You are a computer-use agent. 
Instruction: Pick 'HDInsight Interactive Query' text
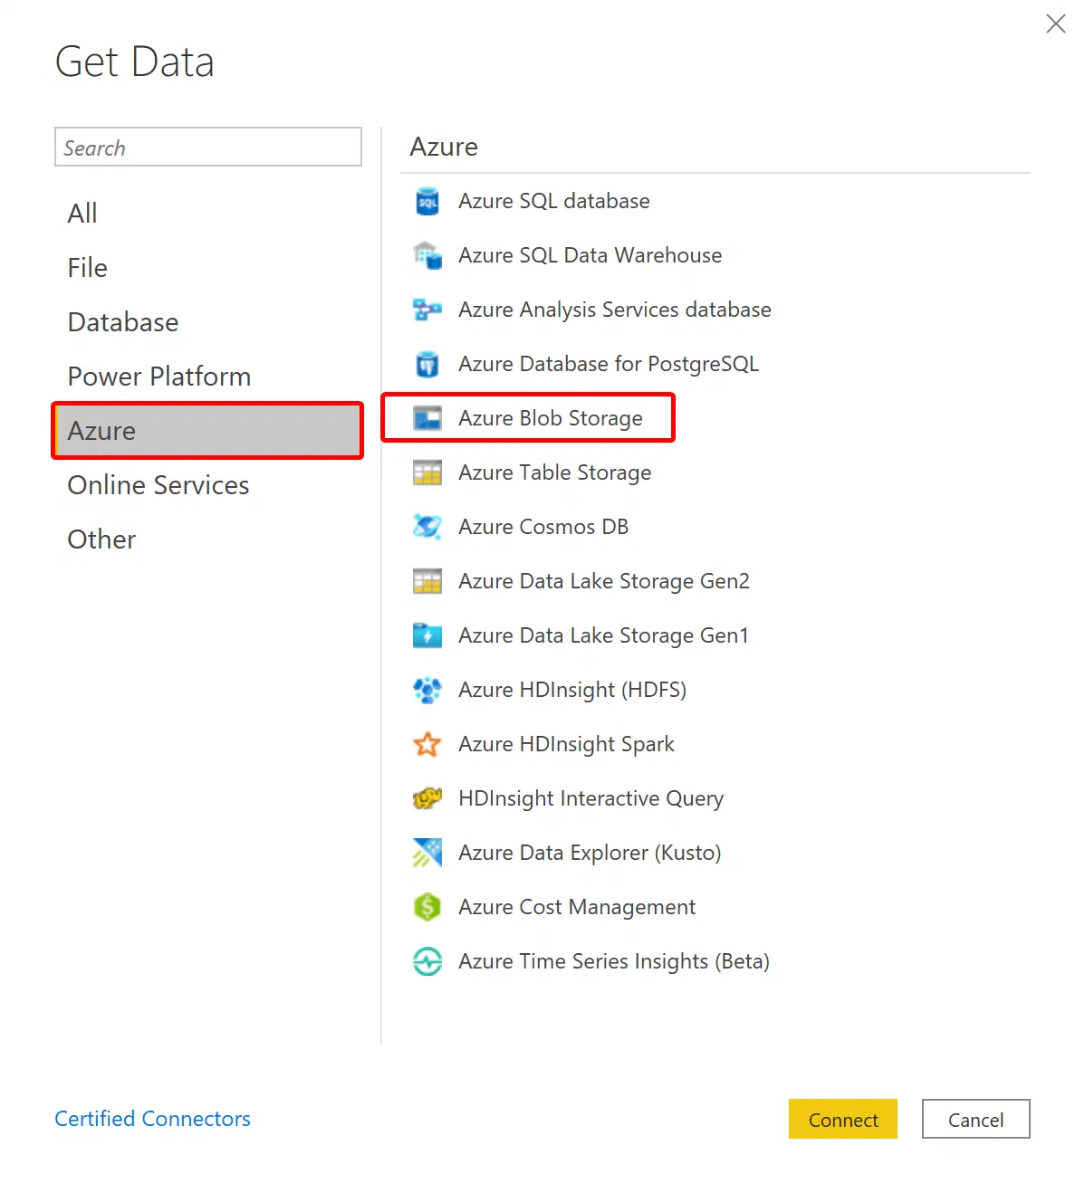[591, 798]
